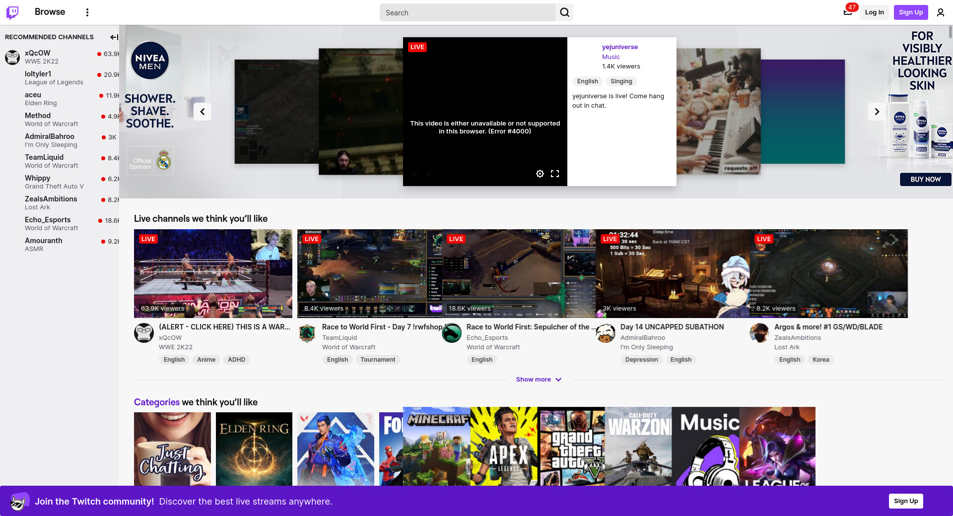
Task: Click the Twitch logo home icon
Action: 12,12
